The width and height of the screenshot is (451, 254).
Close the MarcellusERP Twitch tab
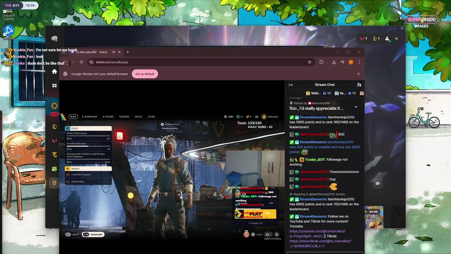[x=119, y=52]
